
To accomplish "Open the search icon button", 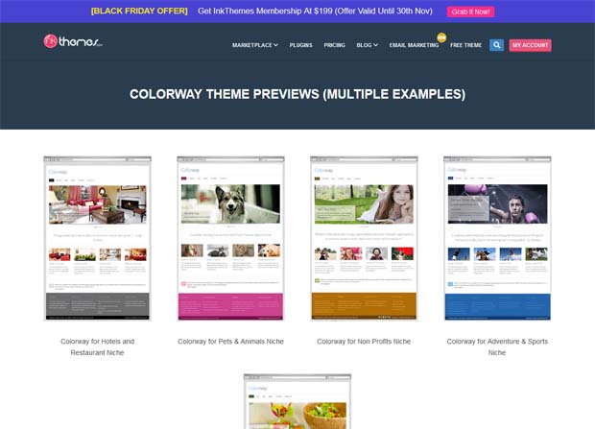I will [496, 45].
